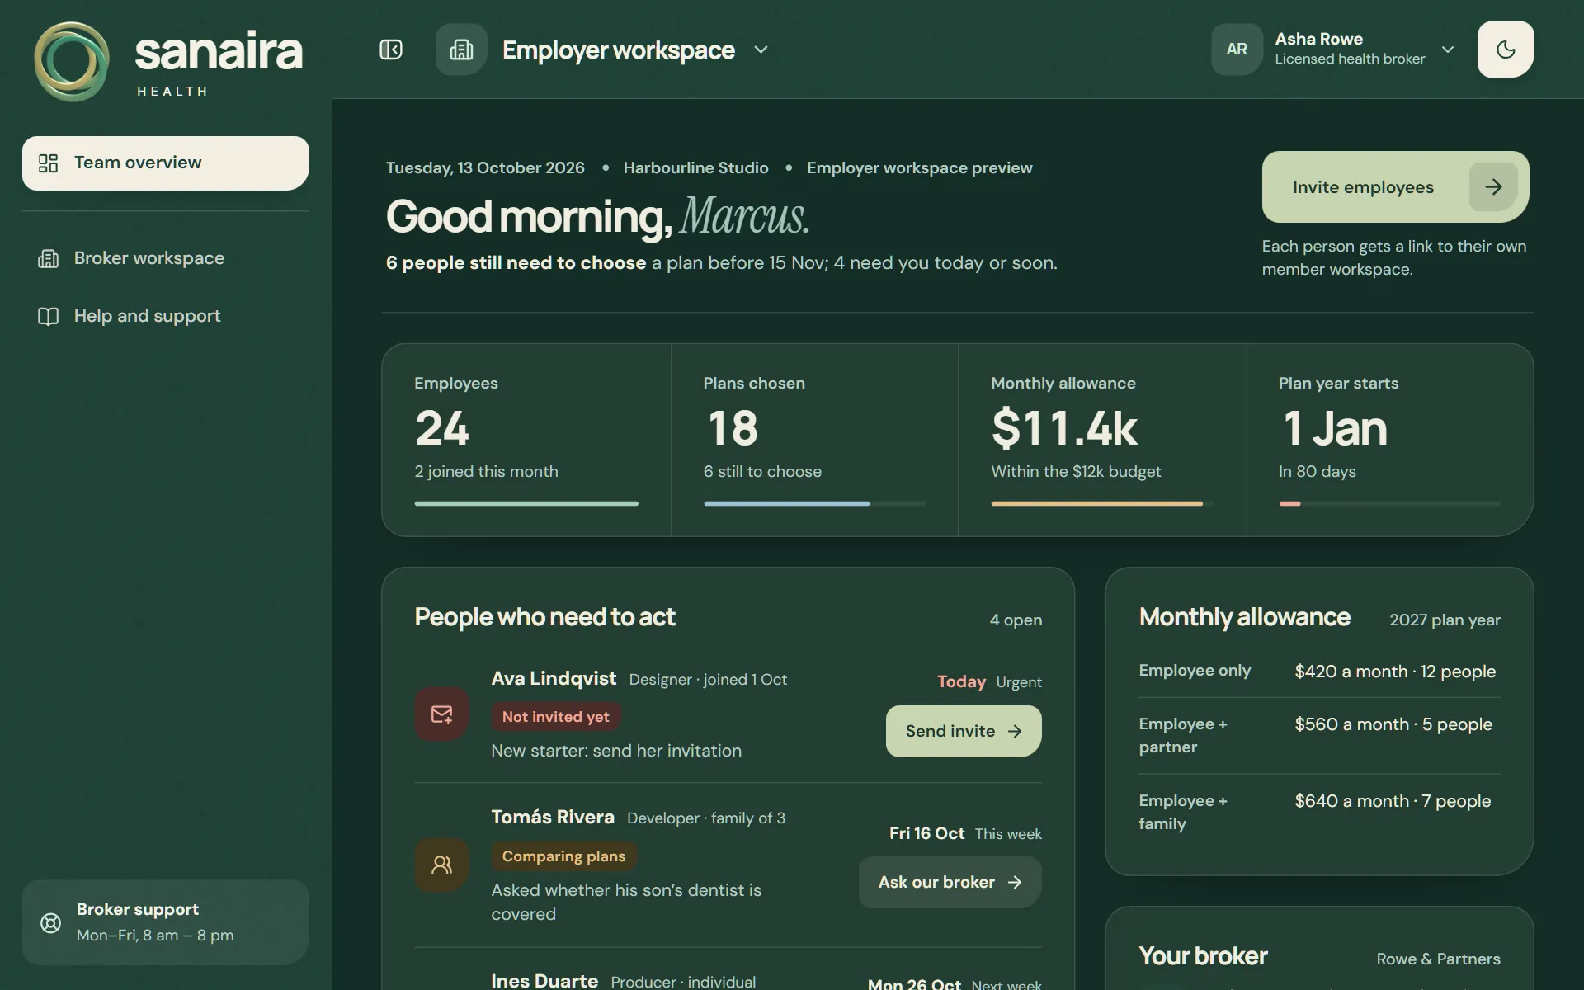Click the 2027 plan year label
Image resolution: width=1584 pixels, height=990 pixels.
1445,620
